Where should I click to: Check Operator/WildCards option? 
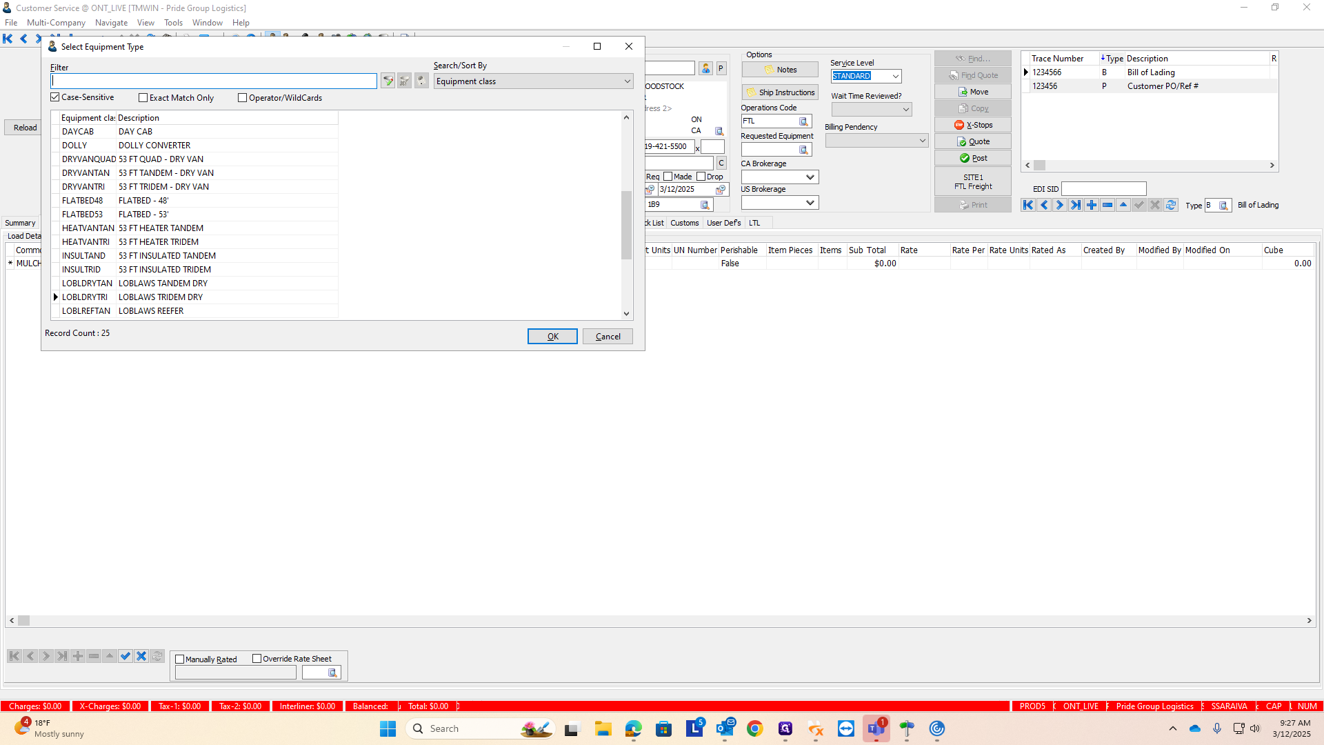(x=243, y=98)
